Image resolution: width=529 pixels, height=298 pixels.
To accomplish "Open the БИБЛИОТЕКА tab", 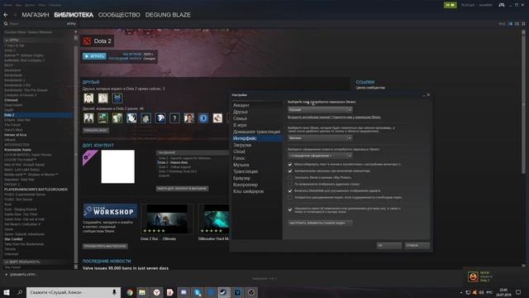I will point(74,15).
